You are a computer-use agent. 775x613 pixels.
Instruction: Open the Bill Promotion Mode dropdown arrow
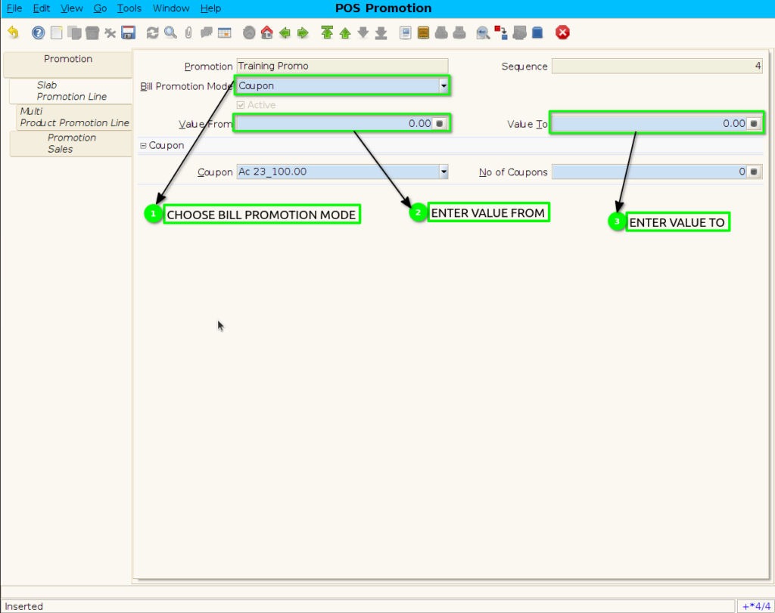(x=444, y=86)
